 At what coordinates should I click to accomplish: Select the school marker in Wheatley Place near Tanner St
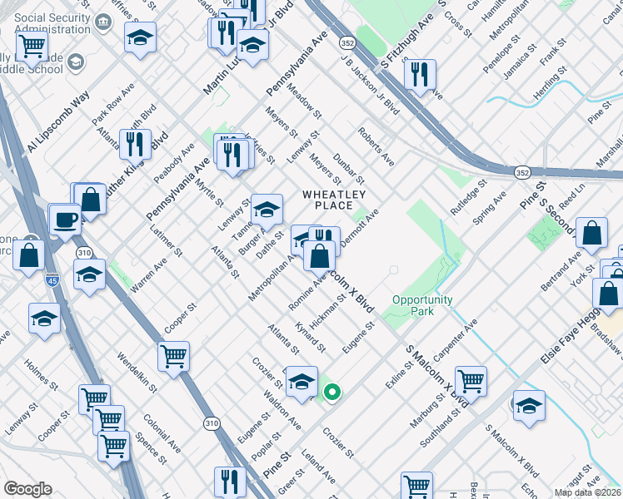[x=267, y=210]
